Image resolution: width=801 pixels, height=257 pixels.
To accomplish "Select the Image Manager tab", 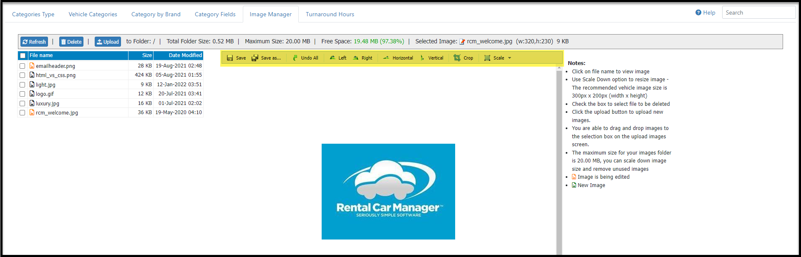I will pyautogui.click(x=271, y=14).
